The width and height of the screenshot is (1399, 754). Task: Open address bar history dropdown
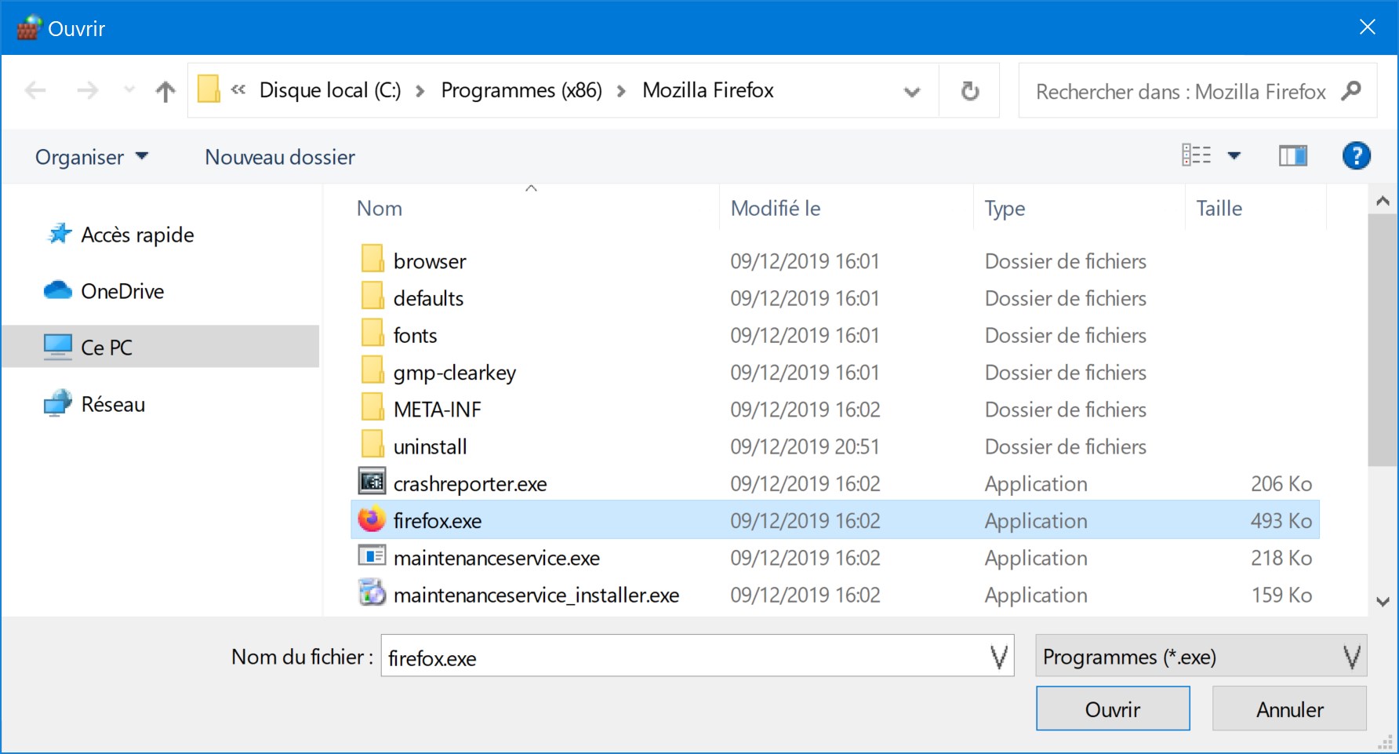912,92
